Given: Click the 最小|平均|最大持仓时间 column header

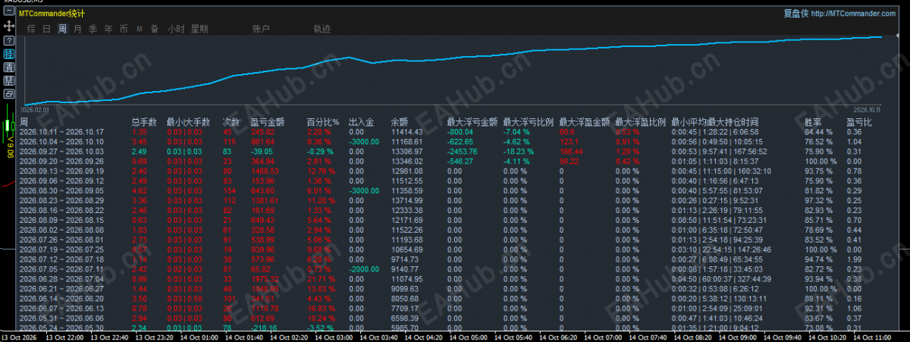Looking at the screenshot, I should pos(714,121).
